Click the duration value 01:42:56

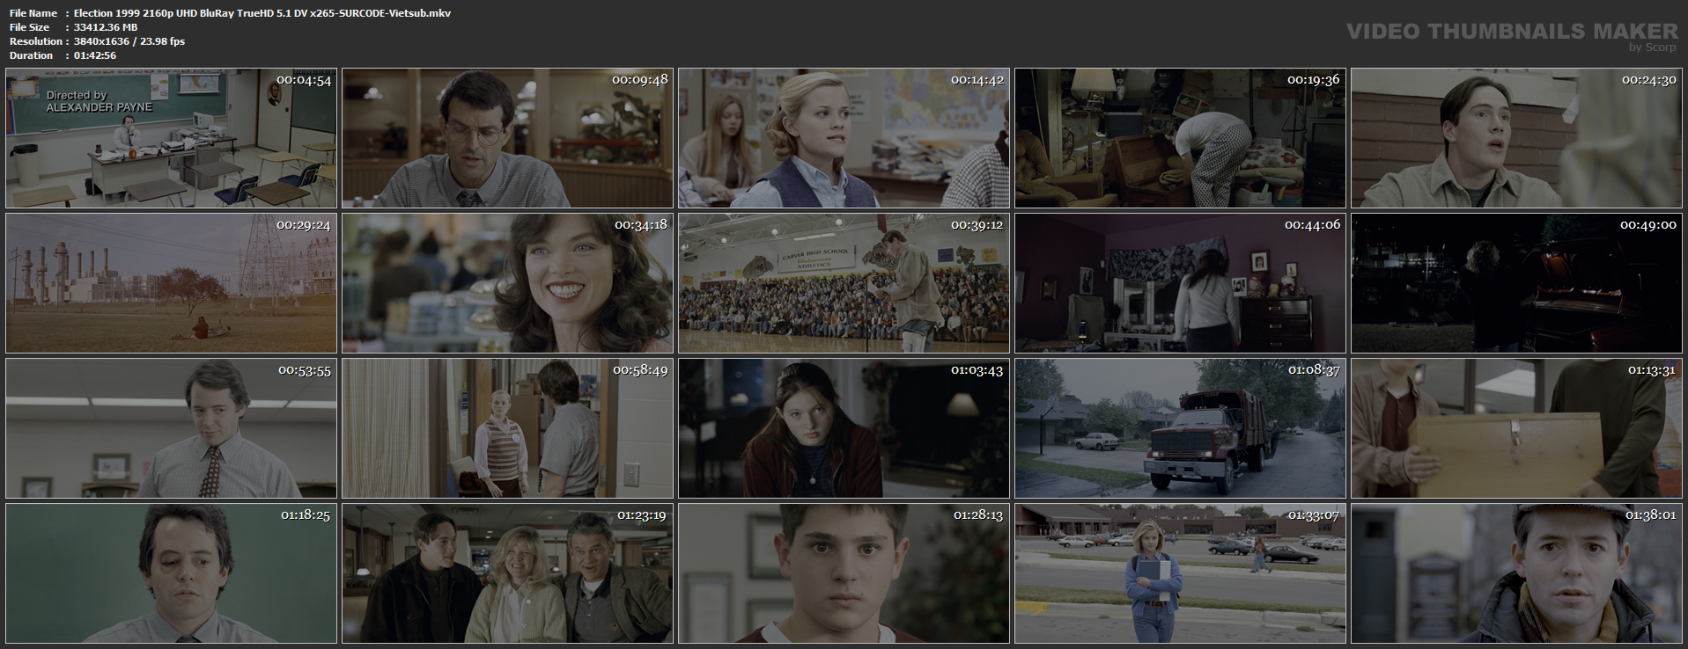click(95, 55)
